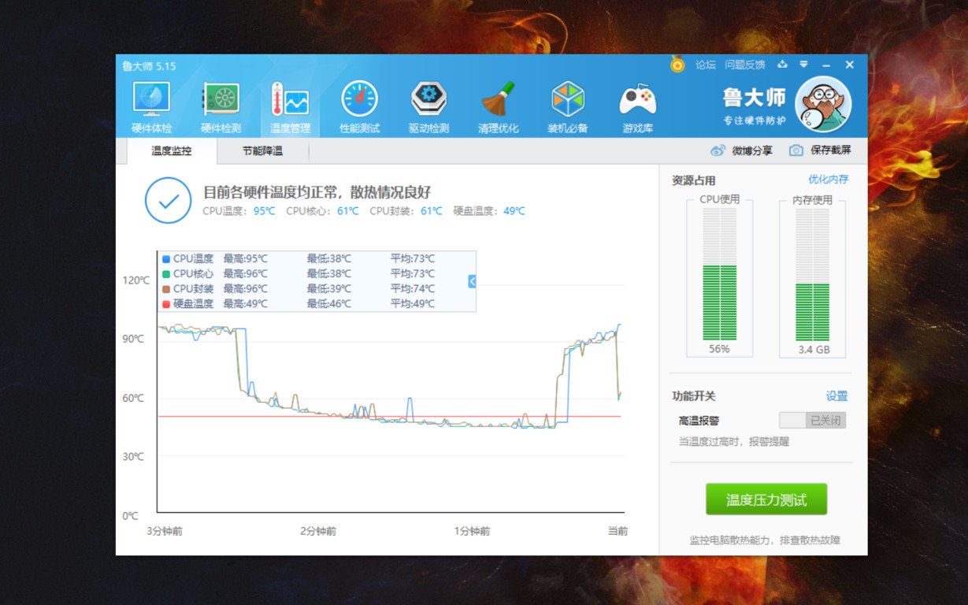
Task: Toggle the 高温报警 high-temperature alarm switch
Action: tap(812, 420)
